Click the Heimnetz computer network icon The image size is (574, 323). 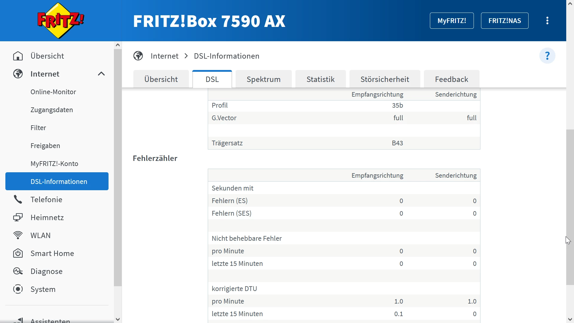click(x=18, y=217)
